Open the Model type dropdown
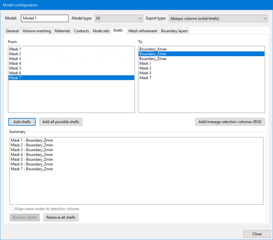 coord(119,18)
